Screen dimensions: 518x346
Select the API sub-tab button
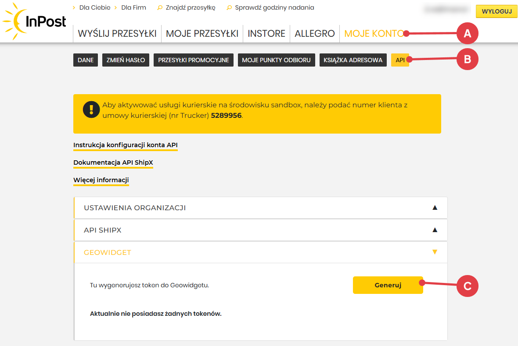400,60
